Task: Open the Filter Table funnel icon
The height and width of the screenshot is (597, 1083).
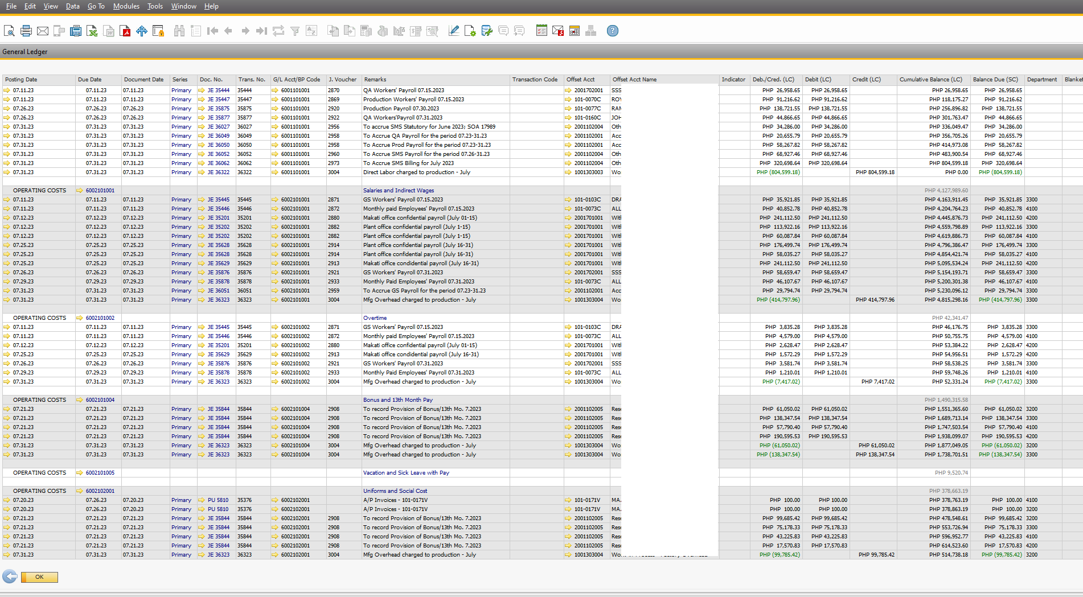Action: tap(295, 31)
